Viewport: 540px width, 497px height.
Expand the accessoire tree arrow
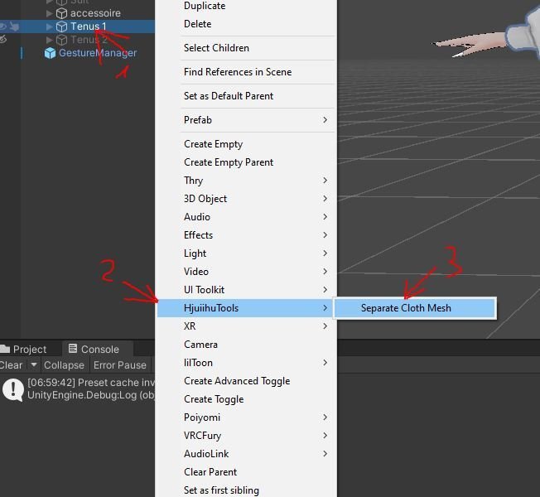coord(49,13)
